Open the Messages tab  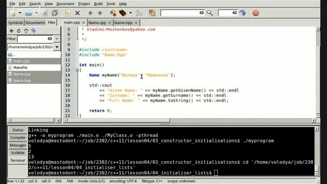18,145
